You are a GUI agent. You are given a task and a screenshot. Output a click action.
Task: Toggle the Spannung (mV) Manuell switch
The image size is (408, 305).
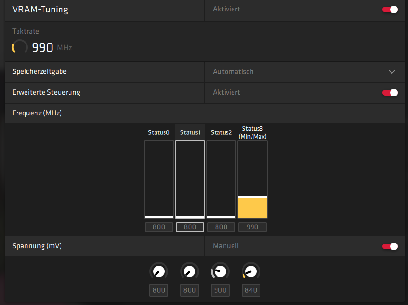click(x=390, y=246)
